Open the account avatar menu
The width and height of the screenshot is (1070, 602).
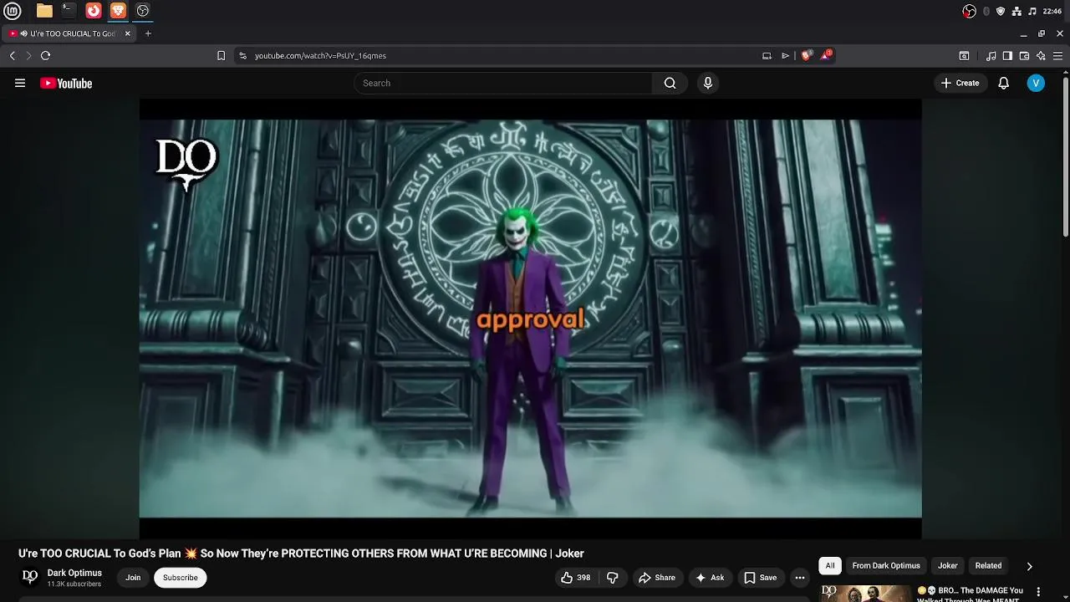1036,83
